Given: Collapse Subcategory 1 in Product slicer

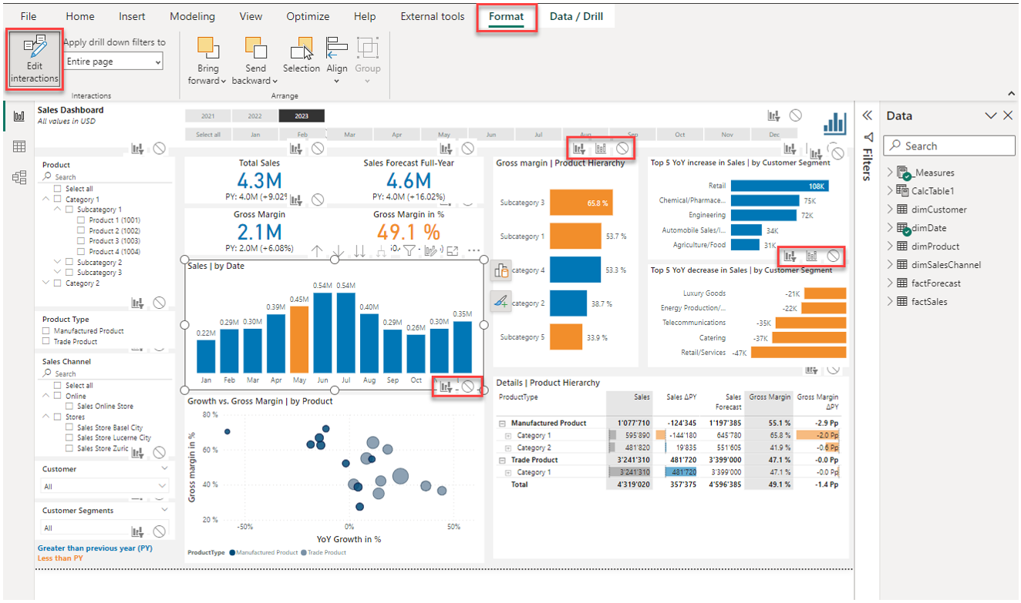Looking at the screenshot, I should coord(58,209).
